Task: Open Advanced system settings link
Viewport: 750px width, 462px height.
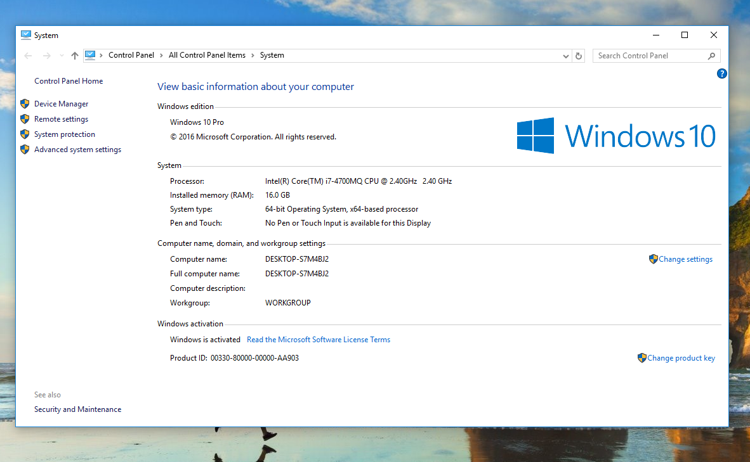Action: tap(77, 150)
